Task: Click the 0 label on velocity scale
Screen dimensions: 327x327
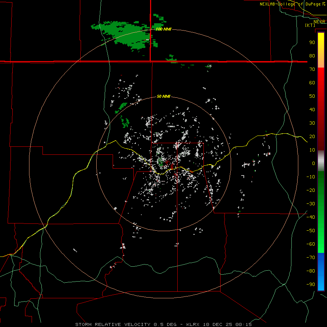Action: click(314, 163)
